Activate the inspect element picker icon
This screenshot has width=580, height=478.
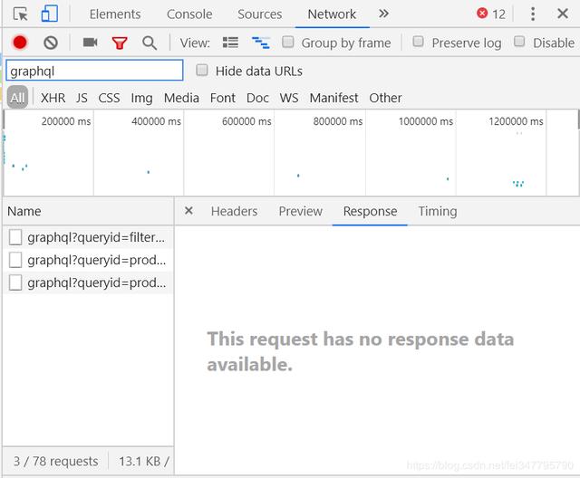tap(20, 14)
